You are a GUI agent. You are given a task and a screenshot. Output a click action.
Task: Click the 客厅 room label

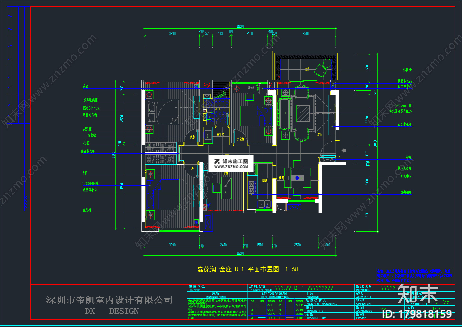(x=320, y=134)
